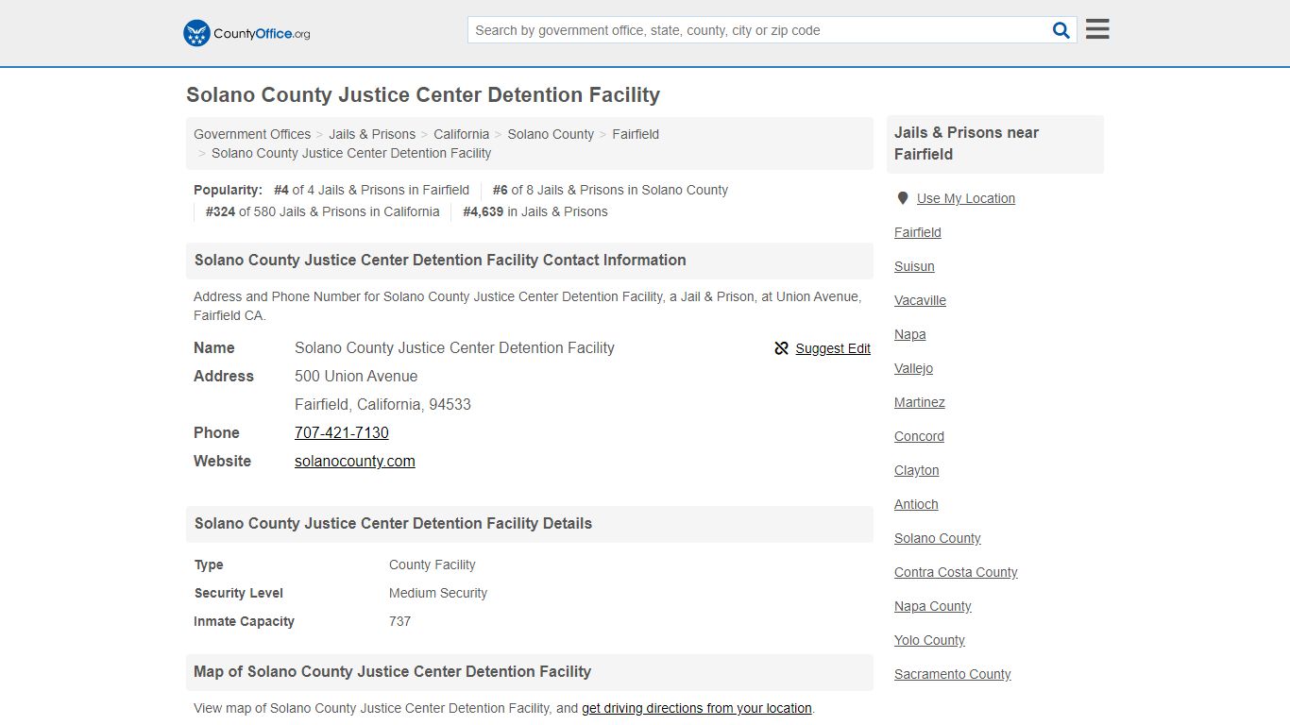This screenshot has height=725, width=1290.
Task: Click #6 of 8 Jails in Solano County
Action: point(610,190)
